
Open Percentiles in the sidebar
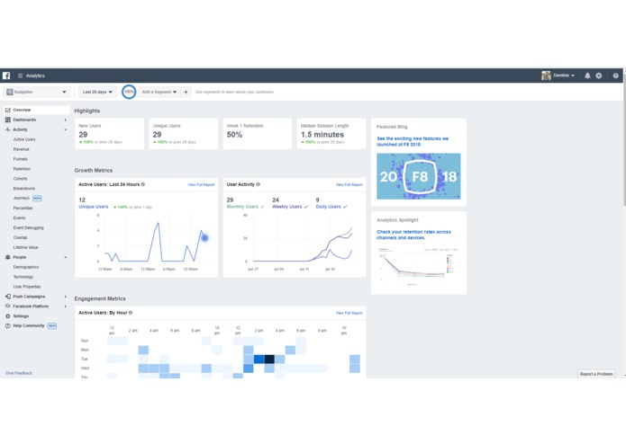tap(23, 208)
